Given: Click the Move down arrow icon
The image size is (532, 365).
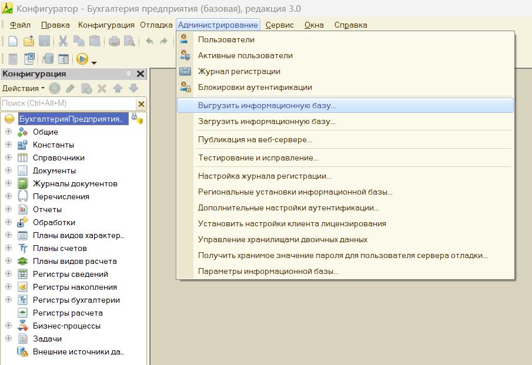Looking at the screenshot, I should click(x=133, y=89).
